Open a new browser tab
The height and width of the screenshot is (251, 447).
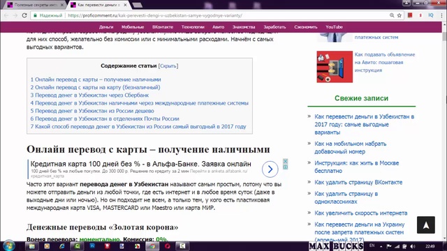pos(138,5)
